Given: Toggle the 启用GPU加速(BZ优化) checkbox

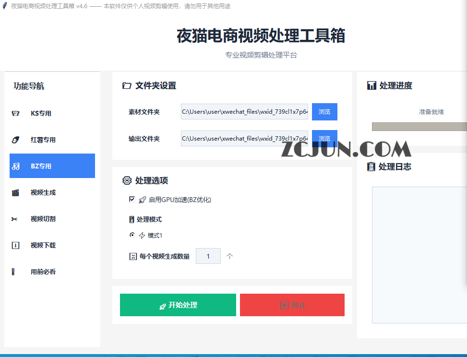Looking at the screenshot, I should pyautogui.click(x=132, y=199).
